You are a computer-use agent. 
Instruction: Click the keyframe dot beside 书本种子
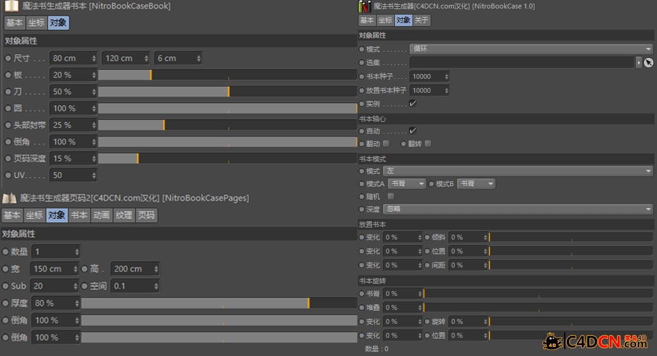point(362,76)
